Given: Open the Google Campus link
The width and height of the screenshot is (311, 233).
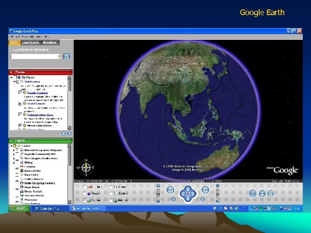Looking at the screenshot, I should coord(38,92).
